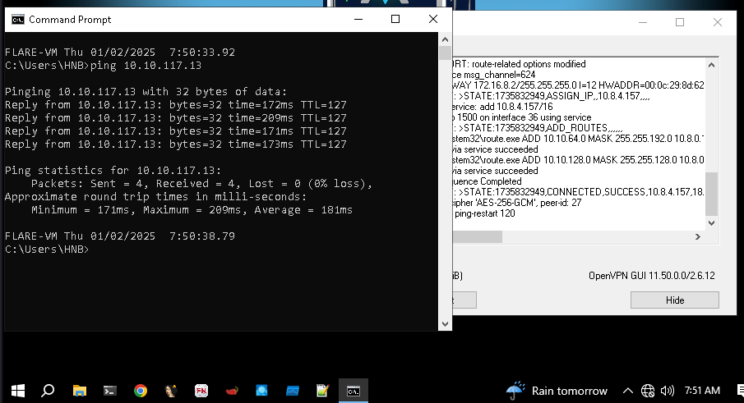Click the Command Prompt scroll-down arrow
Viewport: 744px width, 403px height.
point(445,324)
